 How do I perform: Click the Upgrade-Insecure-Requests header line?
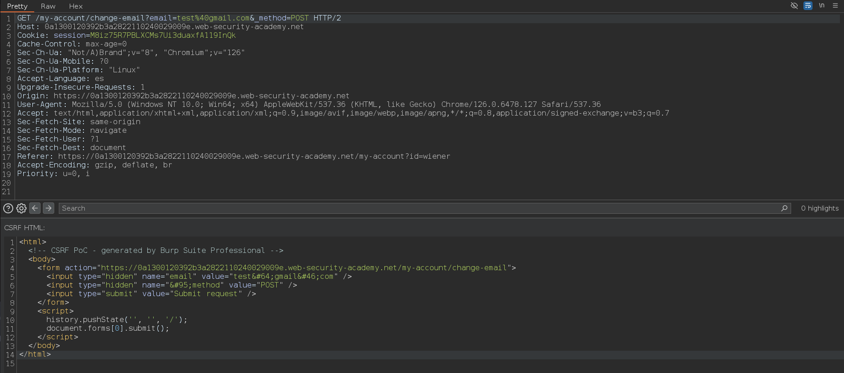click(x=81, y=87)
